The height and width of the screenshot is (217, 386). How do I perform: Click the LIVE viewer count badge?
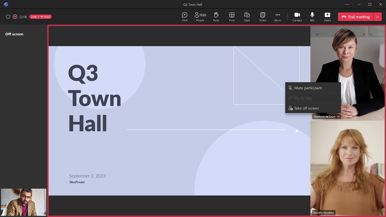coord(40,17)
